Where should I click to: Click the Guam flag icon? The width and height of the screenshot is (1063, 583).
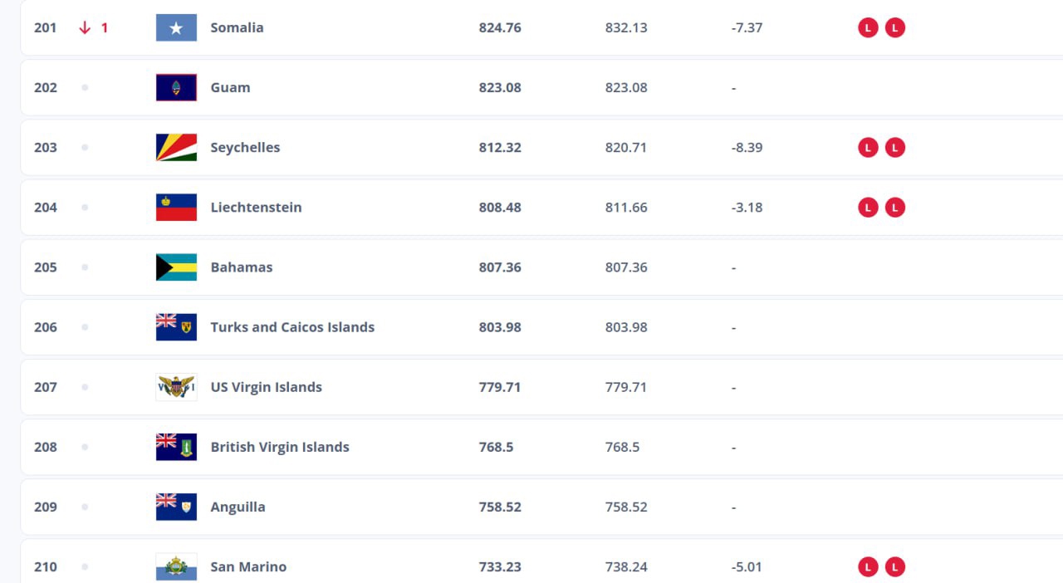click(176, 87)
